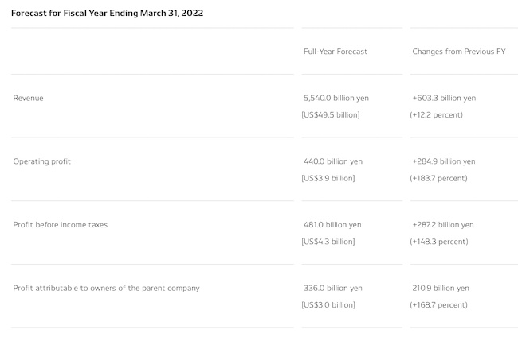Image resolution: width=518 pixels, height=337 pixels.
Task: Click the 440.0 billion yen forecast
Action: pos(332,161)
